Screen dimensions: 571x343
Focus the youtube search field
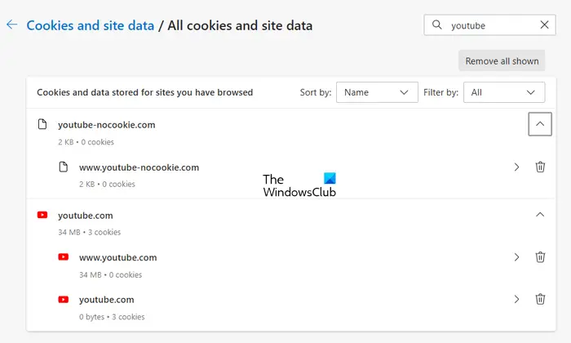pos(489,25)
